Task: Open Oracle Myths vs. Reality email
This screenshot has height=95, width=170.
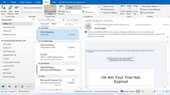Action: [x=57, y=57]
